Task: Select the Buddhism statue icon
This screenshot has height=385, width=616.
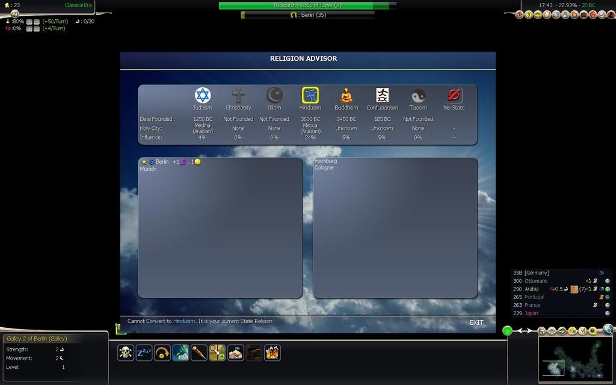Action: pos(346,96)
